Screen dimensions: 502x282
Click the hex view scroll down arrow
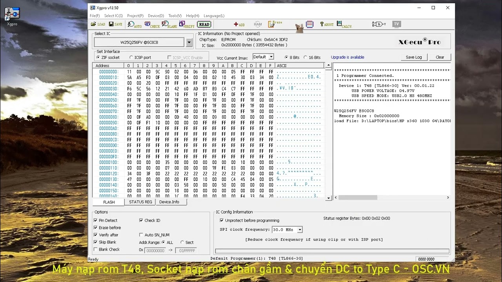coord(329,198)
